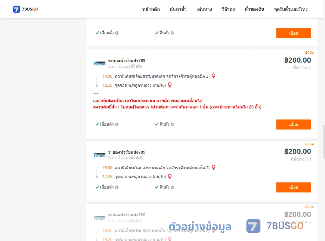Click ที่นั่งว่าง: 10 seat availability text
The height and width of the screenshot is (241, 325).
tap(301, 159)
